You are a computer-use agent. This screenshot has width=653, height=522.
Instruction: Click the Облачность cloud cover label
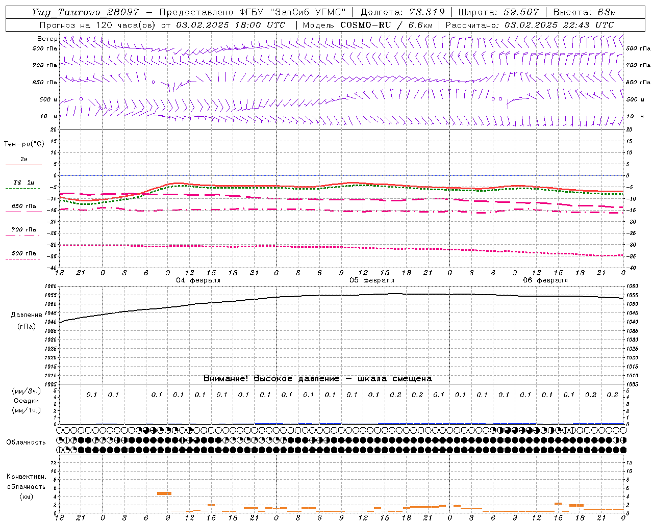pyautogui.click(x=26, y=442)
